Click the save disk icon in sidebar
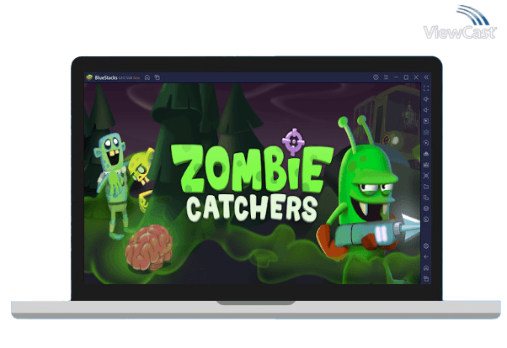This screenshot has width=507, height=348. pyautogui.click(x=426, y=165)
